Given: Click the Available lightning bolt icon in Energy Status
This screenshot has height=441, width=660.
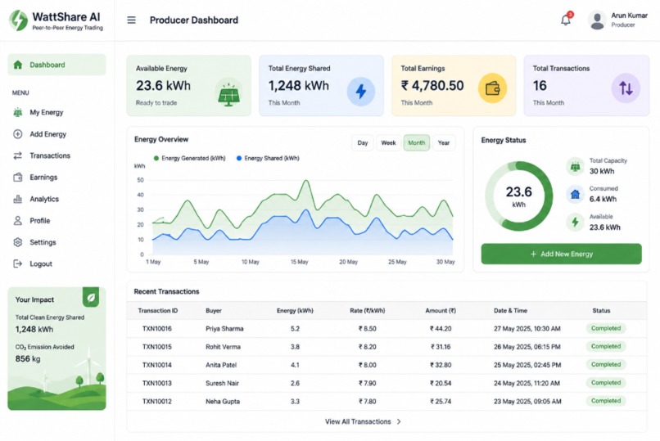Looking at the screenshot, I should point(575,222).
